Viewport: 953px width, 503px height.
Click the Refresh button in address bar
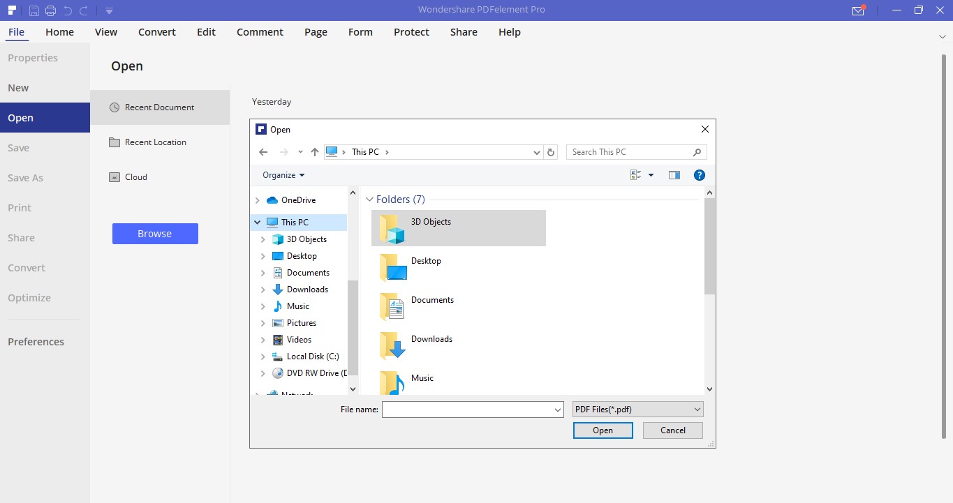tap(551, 152)
